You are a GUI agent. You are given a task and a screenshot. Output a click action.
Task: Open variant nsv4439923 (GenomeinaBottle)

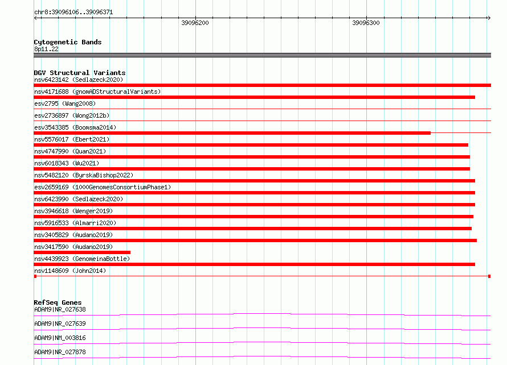pyautogui.click(x=82, y=259)
